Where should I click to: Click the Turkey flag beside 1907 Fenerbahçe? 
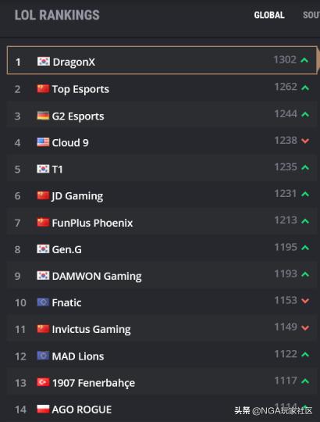pos(43,382)
